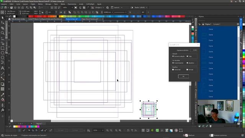The image size is (245, 138).
Task: Open the 'Alinhar a' snap dropdown
Action: pyautogui.click(x=103, y=8)
